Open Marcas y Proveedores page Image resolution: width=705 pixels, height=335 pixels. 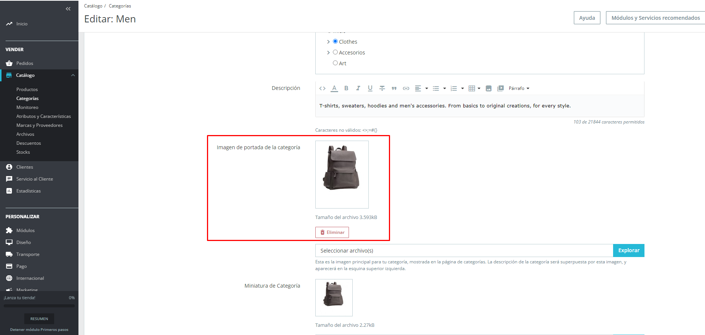pyautogui.click(x=39, y=125)
